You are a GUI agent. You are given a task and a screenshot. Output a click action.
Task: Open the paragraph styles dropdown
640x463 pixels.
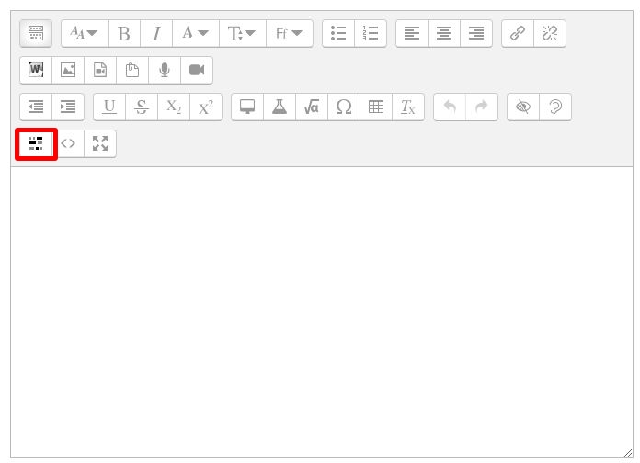click(85, 34)
